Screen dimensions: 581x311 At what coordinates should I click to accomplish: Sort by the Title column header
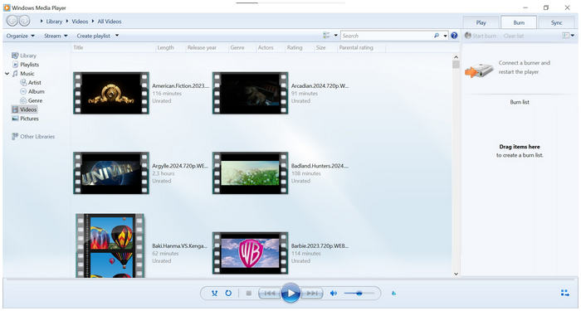pos(78,47)
